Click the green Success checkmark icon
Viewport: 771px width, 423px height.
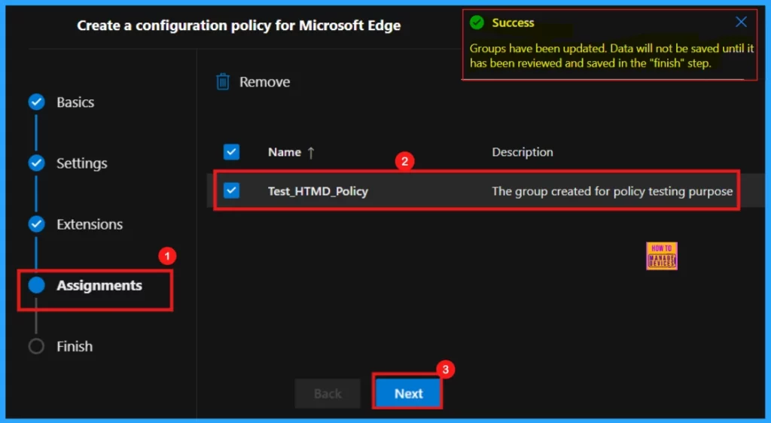click(x=477, y=23)
